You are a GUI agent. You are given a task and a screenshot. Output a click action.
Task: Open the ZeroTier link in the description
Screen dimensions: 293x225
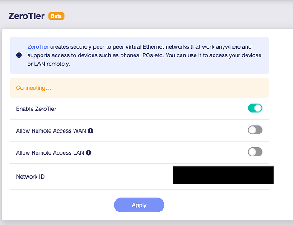pyautogui.click(x=38, y=46)
